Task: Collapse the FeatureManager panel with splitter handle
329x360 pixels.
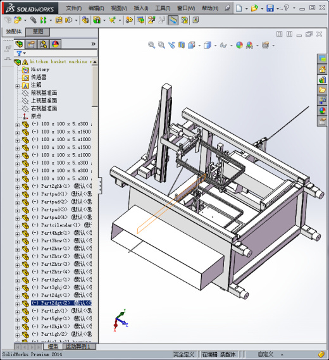Action: (100, 185)
